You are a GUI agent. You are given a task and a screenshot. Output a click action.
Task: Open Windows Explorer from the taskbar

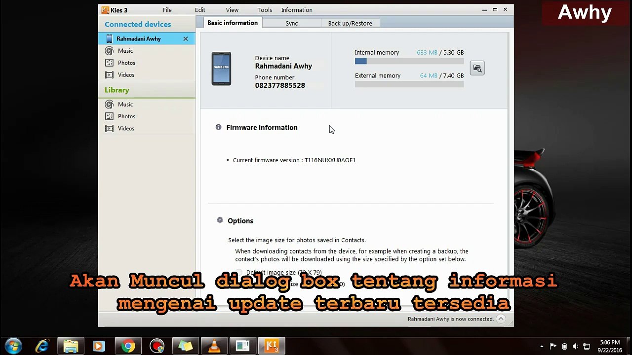click(71, 346)
